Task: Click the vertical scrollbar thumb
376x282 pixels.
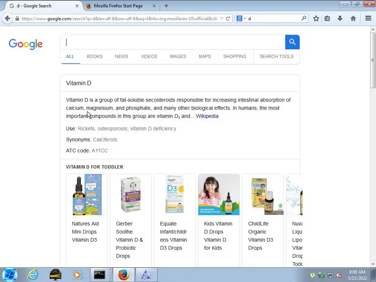Action: pyautogui.click(x=373, y=60)
